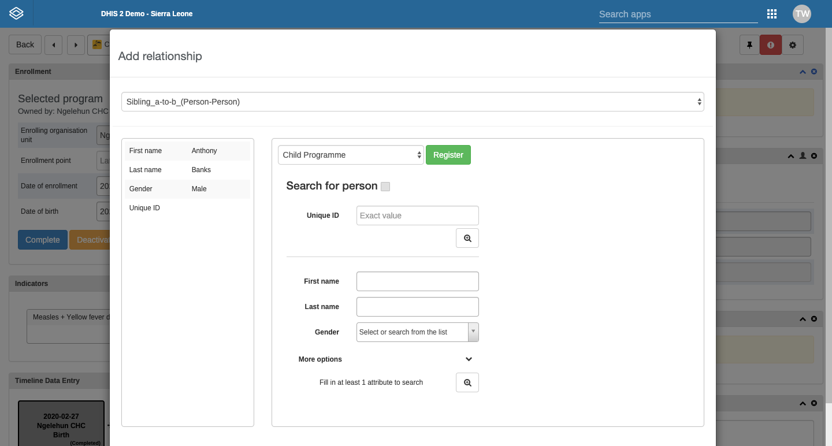This screenshot has width=832, height=446.
Task: Click the pin icon in top toolbar
Action: click(750, 44)
